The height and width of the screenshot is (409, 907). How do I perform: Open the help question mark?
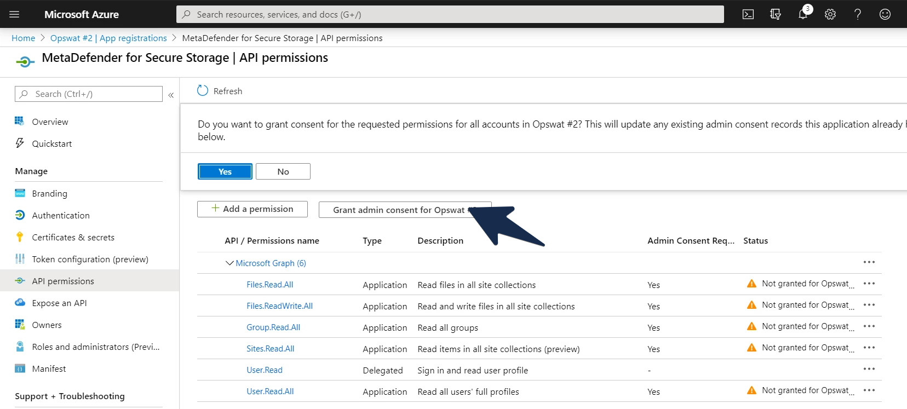tap(858, 14)
